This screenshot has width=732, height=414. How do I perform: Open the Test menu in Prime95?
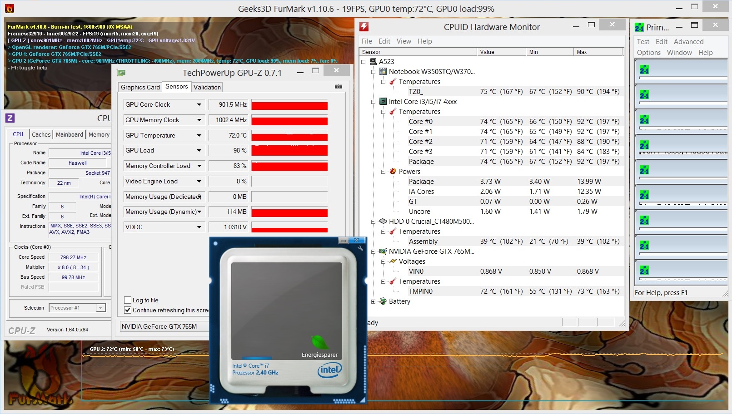click(643, 41)
